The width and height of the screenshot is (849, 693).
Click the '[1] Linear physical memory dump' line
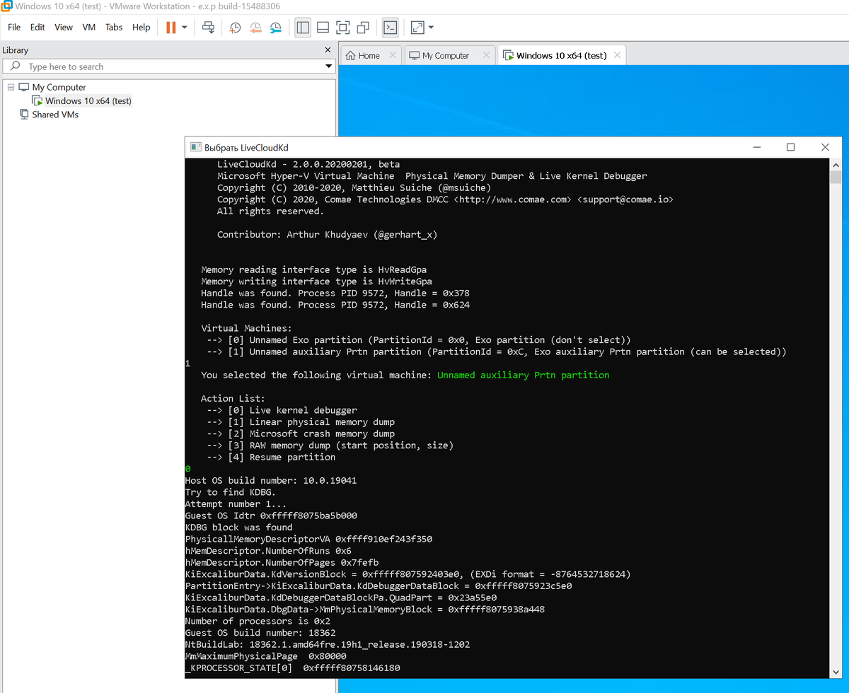[301, 422]
